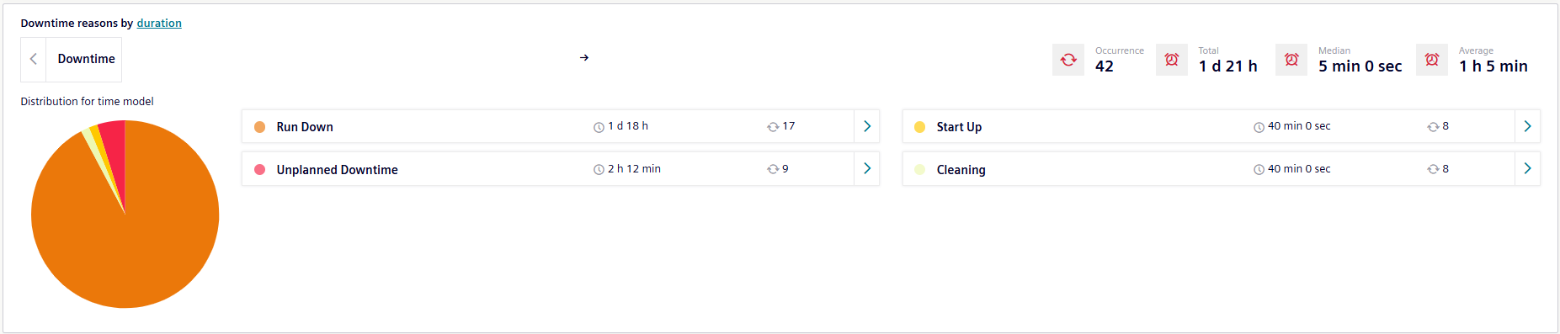The image size is (1560, 334).
Task: Click the occurrence cycle icon in Start Up row
Action: [x=1433, y=127]
